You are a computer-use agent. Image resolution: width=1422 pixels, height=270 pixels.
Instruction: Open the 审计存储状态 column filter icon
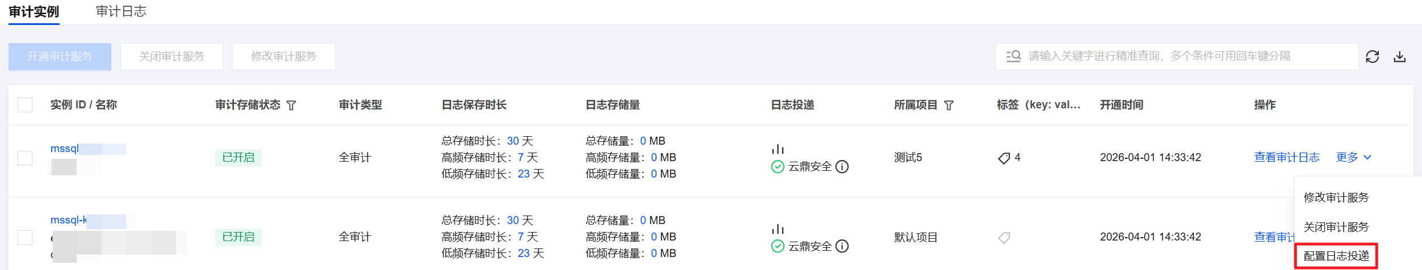point(291,106)
